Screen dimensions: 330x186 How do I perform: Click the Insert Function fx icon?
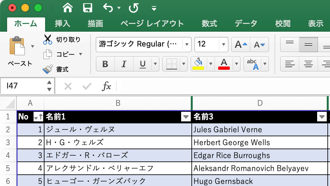coord(106,86)
